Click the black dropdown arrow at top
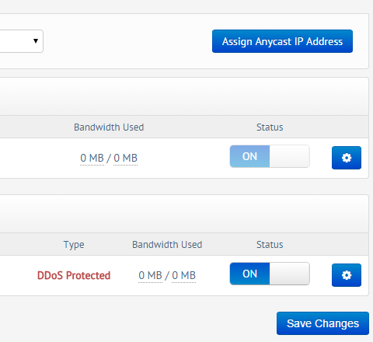Viewport: 373px width, 342px height. coord(36,40)
